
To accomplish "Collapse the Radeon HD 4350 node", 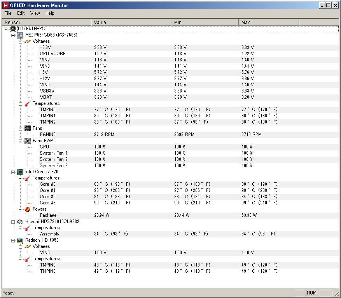I will click(x=13, y=240).
